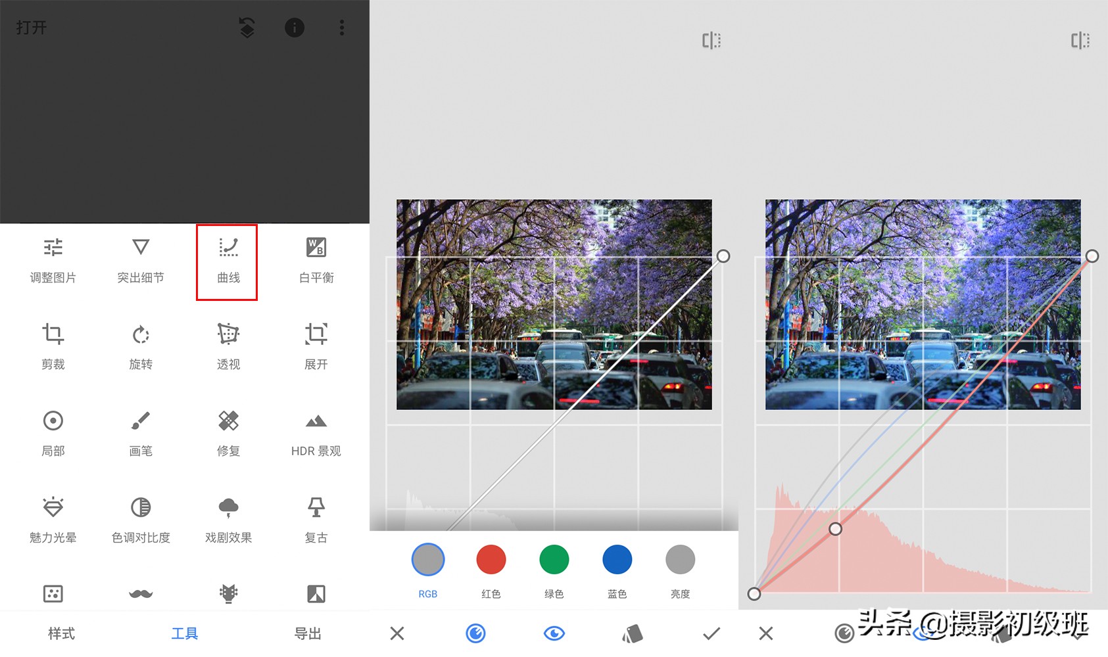Open the Curves (曲线) tool
Viewport: 1108px width, 657px height.
click(228, 261)
